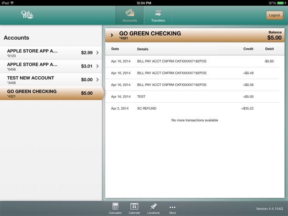288x216 pixels.
Task: Select the +$0.36 credit amount
Action: (x=248, y=85)
